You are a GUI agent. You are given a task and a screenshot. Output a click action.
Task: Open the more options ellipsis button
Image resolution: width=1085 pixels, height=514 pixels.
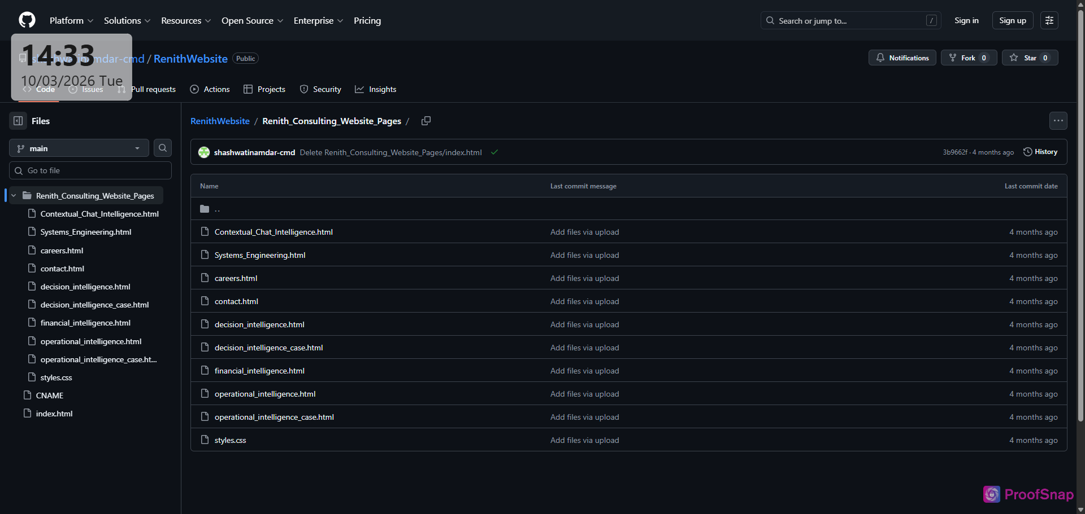click(1058, 121)
